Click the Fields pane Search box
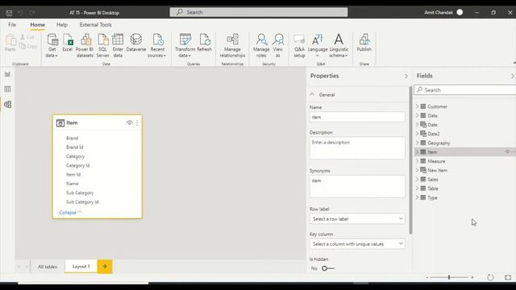Image resolution: width=516 pixels, height=290 pixels. click(465, 89)
